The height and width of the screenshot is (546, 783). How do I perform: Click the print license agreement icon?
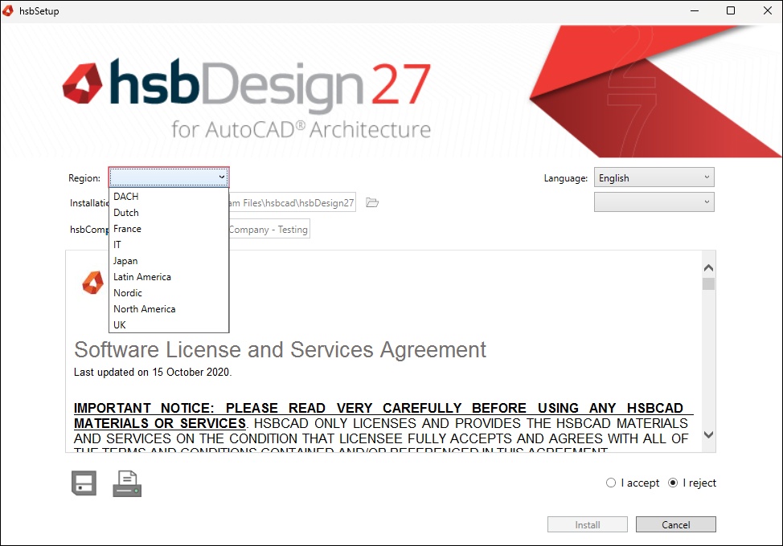(127, 483)
